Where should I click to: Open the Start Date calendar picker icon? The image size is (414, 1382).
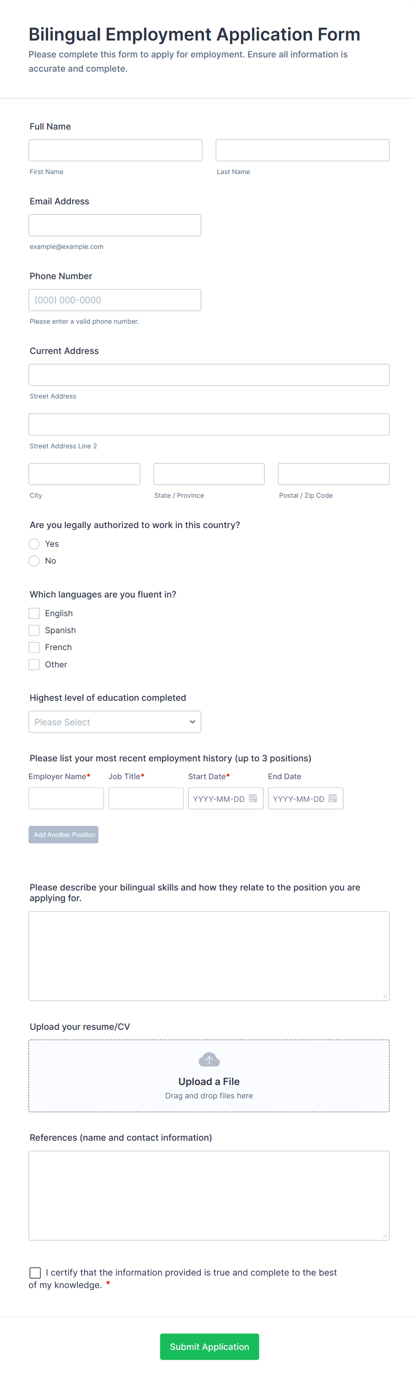tap(252, 798)
